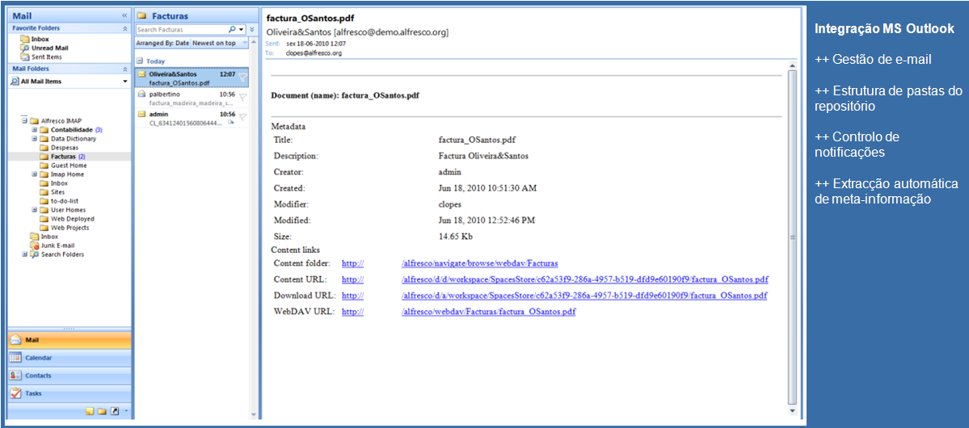
Task: Click the flag on admin message
Action: 242,117
